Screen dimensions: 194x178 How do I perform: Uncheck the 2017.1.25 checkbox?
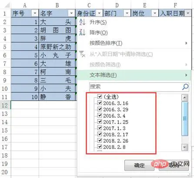click(x=100, y=122)
